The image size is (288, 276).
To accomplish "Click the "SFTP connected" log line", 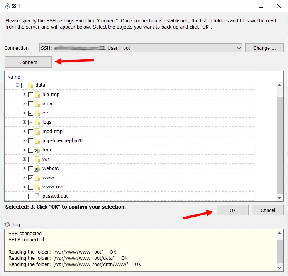I will (x=26, y=239).
